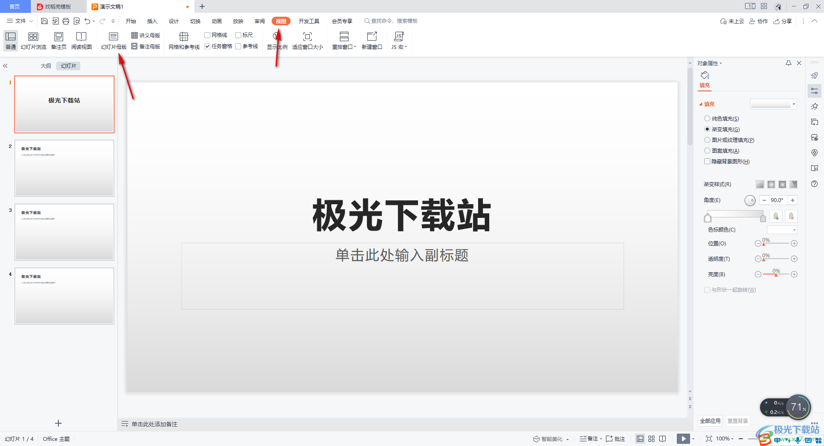Select 纯色填充 solid fill radio
Image resolution: width=824 pixels, height=446 pixels.
[707, 118]
